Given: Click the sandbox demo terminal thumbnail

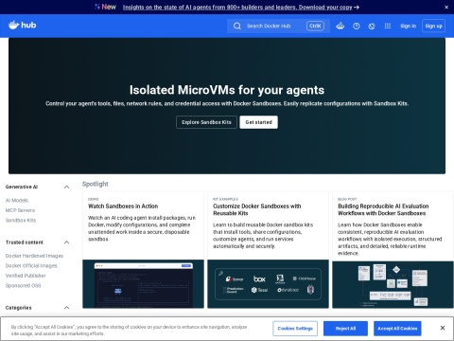Looking at the screenshot, I should (143, 284).
